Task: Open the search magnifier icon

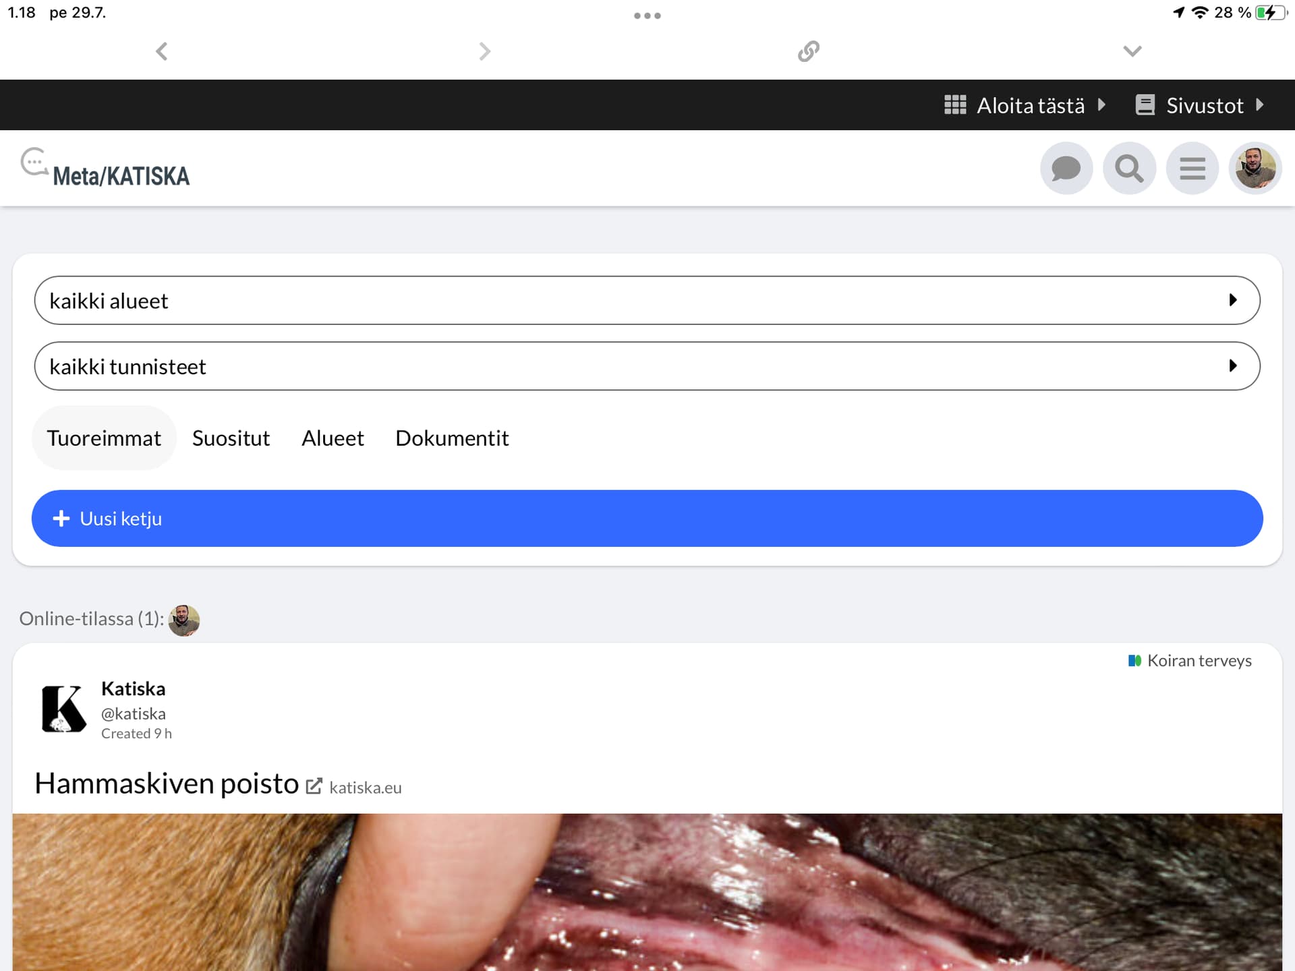Action: (1129, 168)
